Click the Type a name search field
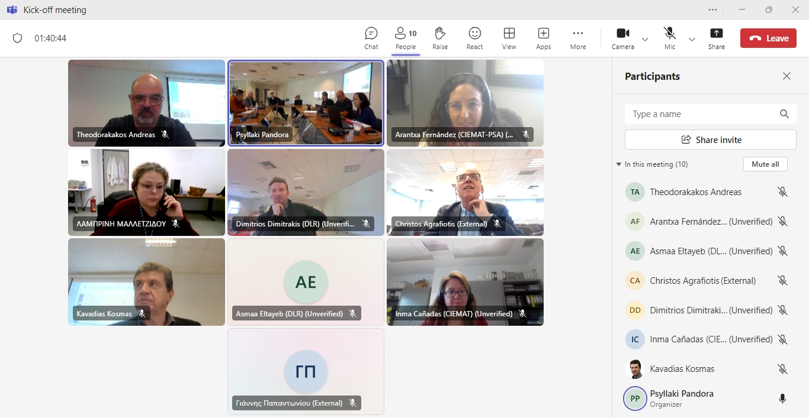The image size is (809, 418). 710,114
